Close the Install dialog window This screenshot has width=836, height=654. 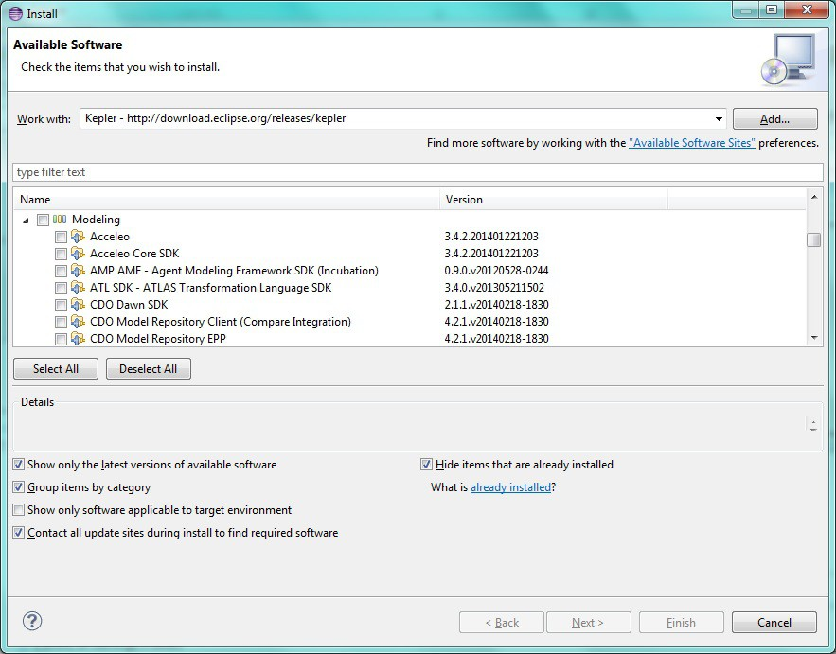[807, 9]
